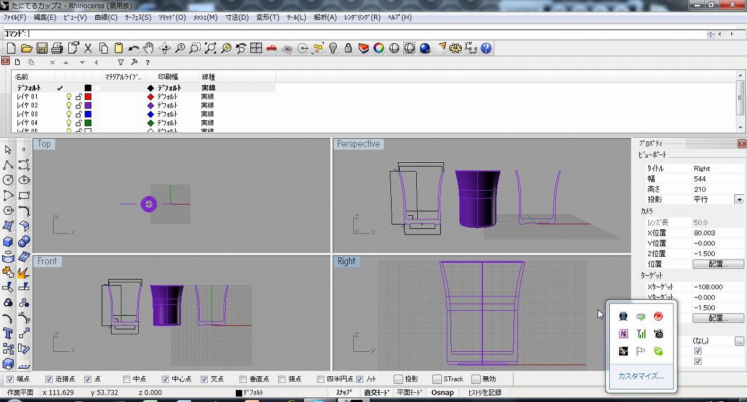747x402 pixels.
Task: Open the 投影 dropdown in properties
Action: tap(739, 200)
